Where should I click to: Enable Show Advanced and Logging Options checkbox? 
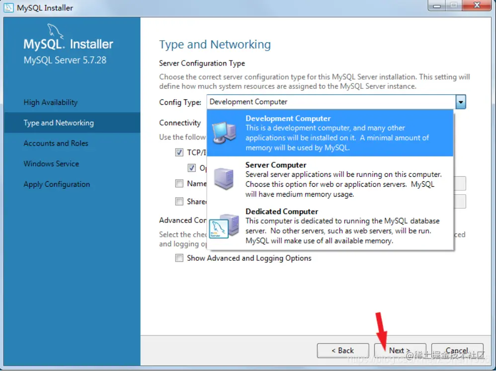[179, 258]
